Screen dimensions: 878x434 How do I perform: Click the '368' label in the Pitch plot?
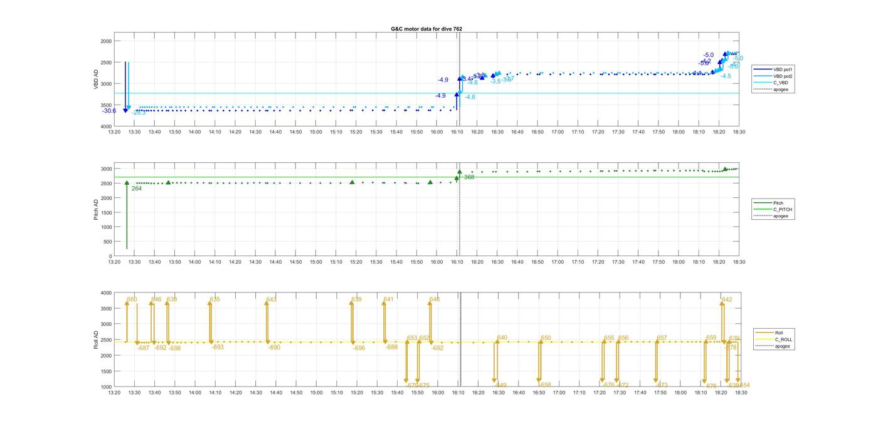click(x=469, y=177)
